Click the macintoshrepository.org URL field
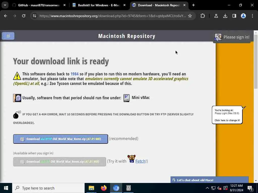Screen dimensions: 258x193 pos(113,16)
